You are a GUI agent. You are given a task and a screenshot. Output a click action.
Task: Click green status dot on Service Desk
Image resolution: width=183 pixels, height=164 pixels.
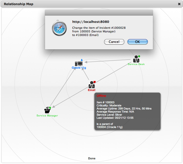[139, 56]
